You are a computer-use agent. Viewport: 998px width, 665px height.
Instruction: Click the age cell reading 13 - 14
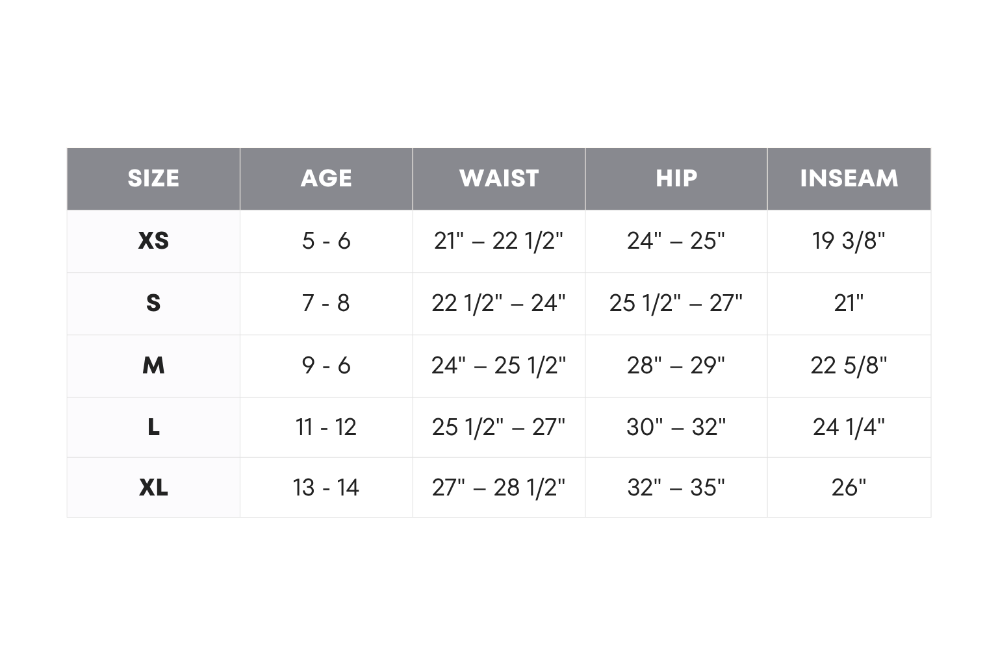[x=326, y=487]
